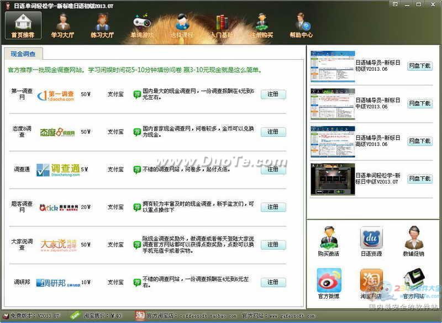Click the green 荐 badge in 第一调查网 row

(137, 95)
